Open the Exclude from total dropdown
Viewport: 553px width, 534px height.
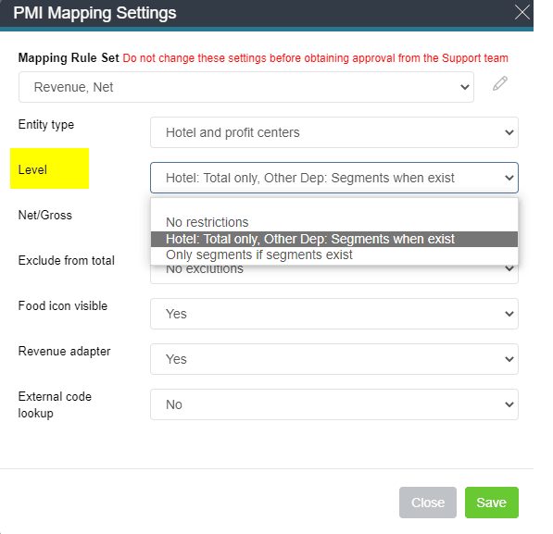click(334, 274)
